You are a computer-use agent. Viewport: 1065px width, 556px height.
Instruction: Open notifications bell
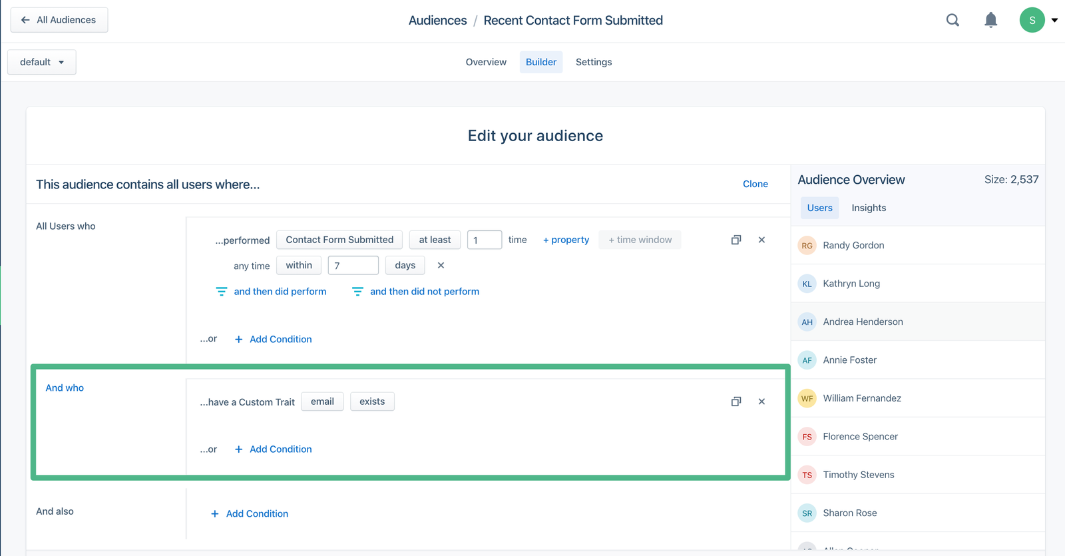tap(990, 20)
